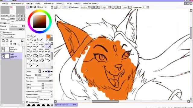The image size is (193, 108).
Task: Enable the Прикрепление слоя checkbox
Action: 2,34
